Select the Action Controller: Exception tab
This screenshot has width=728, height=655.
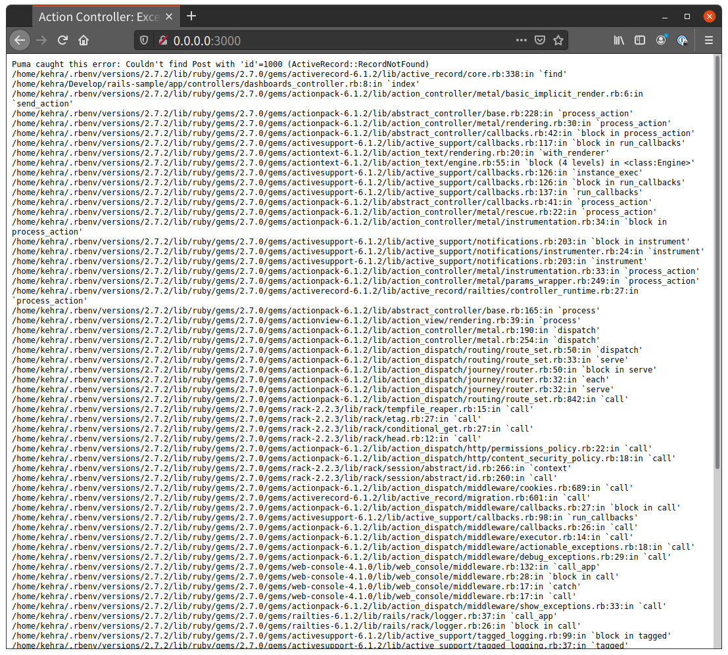[x=106, y=16]
